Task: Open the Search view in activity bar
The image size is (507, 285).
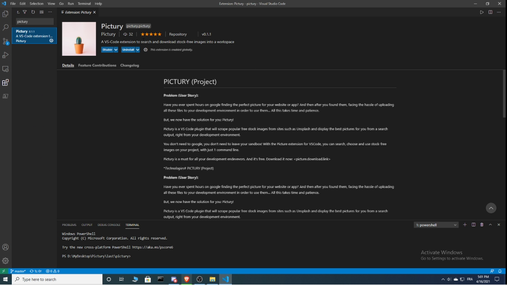Action: pyautogui.click(x=5, y=28)
